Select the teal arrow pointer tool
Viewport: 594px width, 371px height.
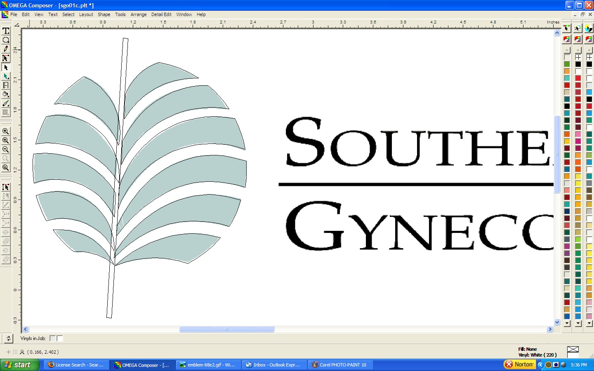point(6,76)
